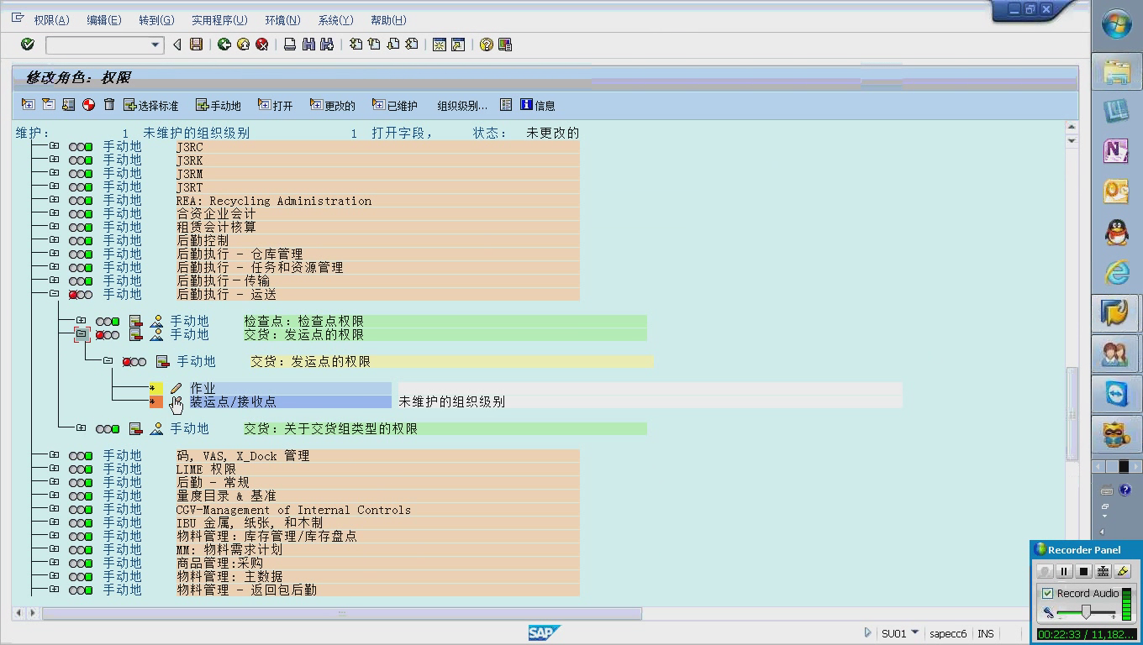This screenshot has width=1143, height=645.
Task: Expand the 交货:关于交货组类型的权限 node
Action: [x=81, y=428]
